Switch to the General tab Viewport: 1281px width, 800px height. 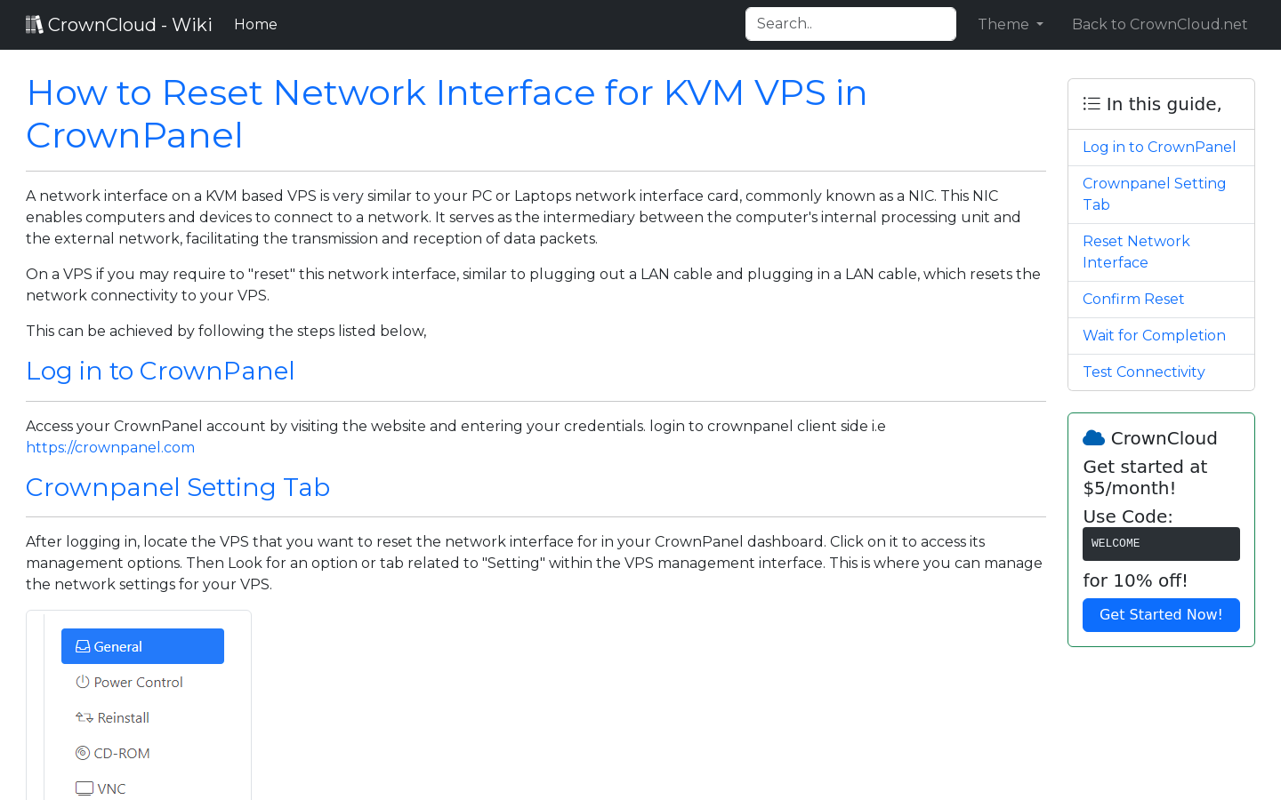tap(142, 645)
